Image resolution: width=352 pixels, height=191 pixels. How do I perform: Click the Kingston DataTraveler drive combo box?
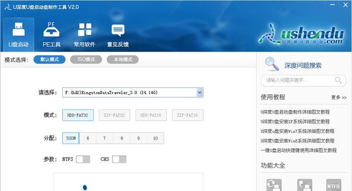[133, 93]
